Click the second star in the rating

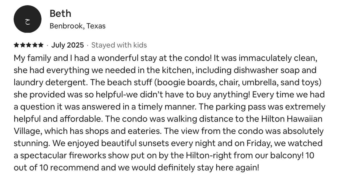point(22,45)
